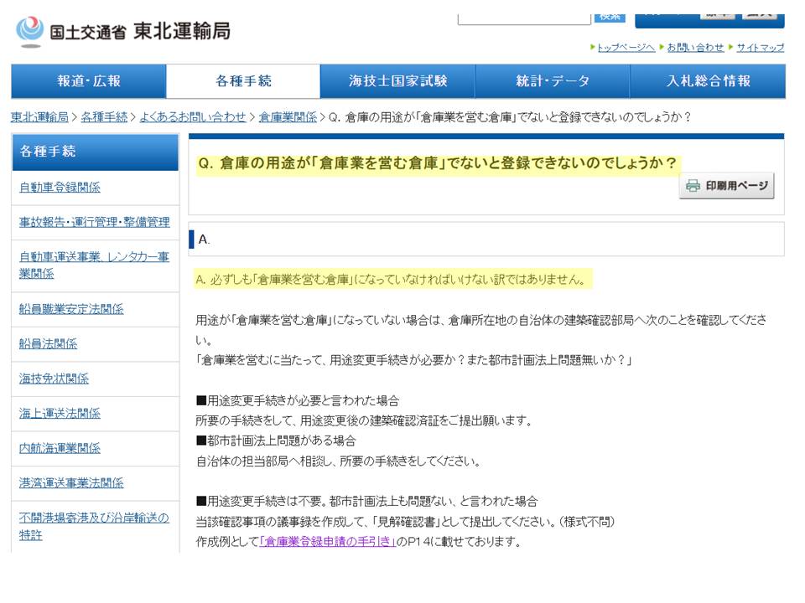Click the トップページへ link
This screenshot has height=603, width=805.
coord(626,48)
